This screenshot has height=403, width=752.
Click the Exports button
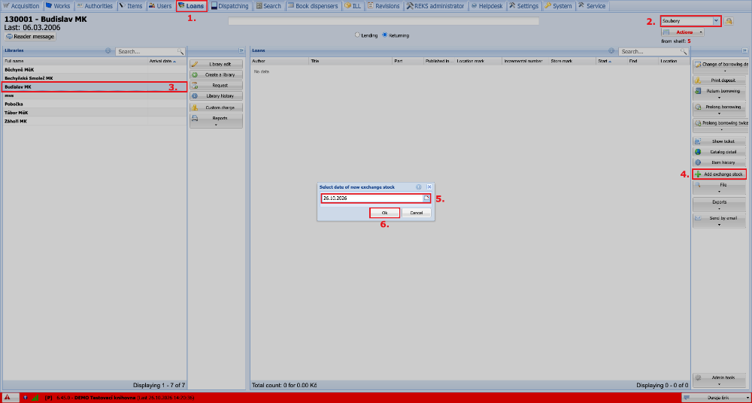pyautogui.click(x=720, y=205)
